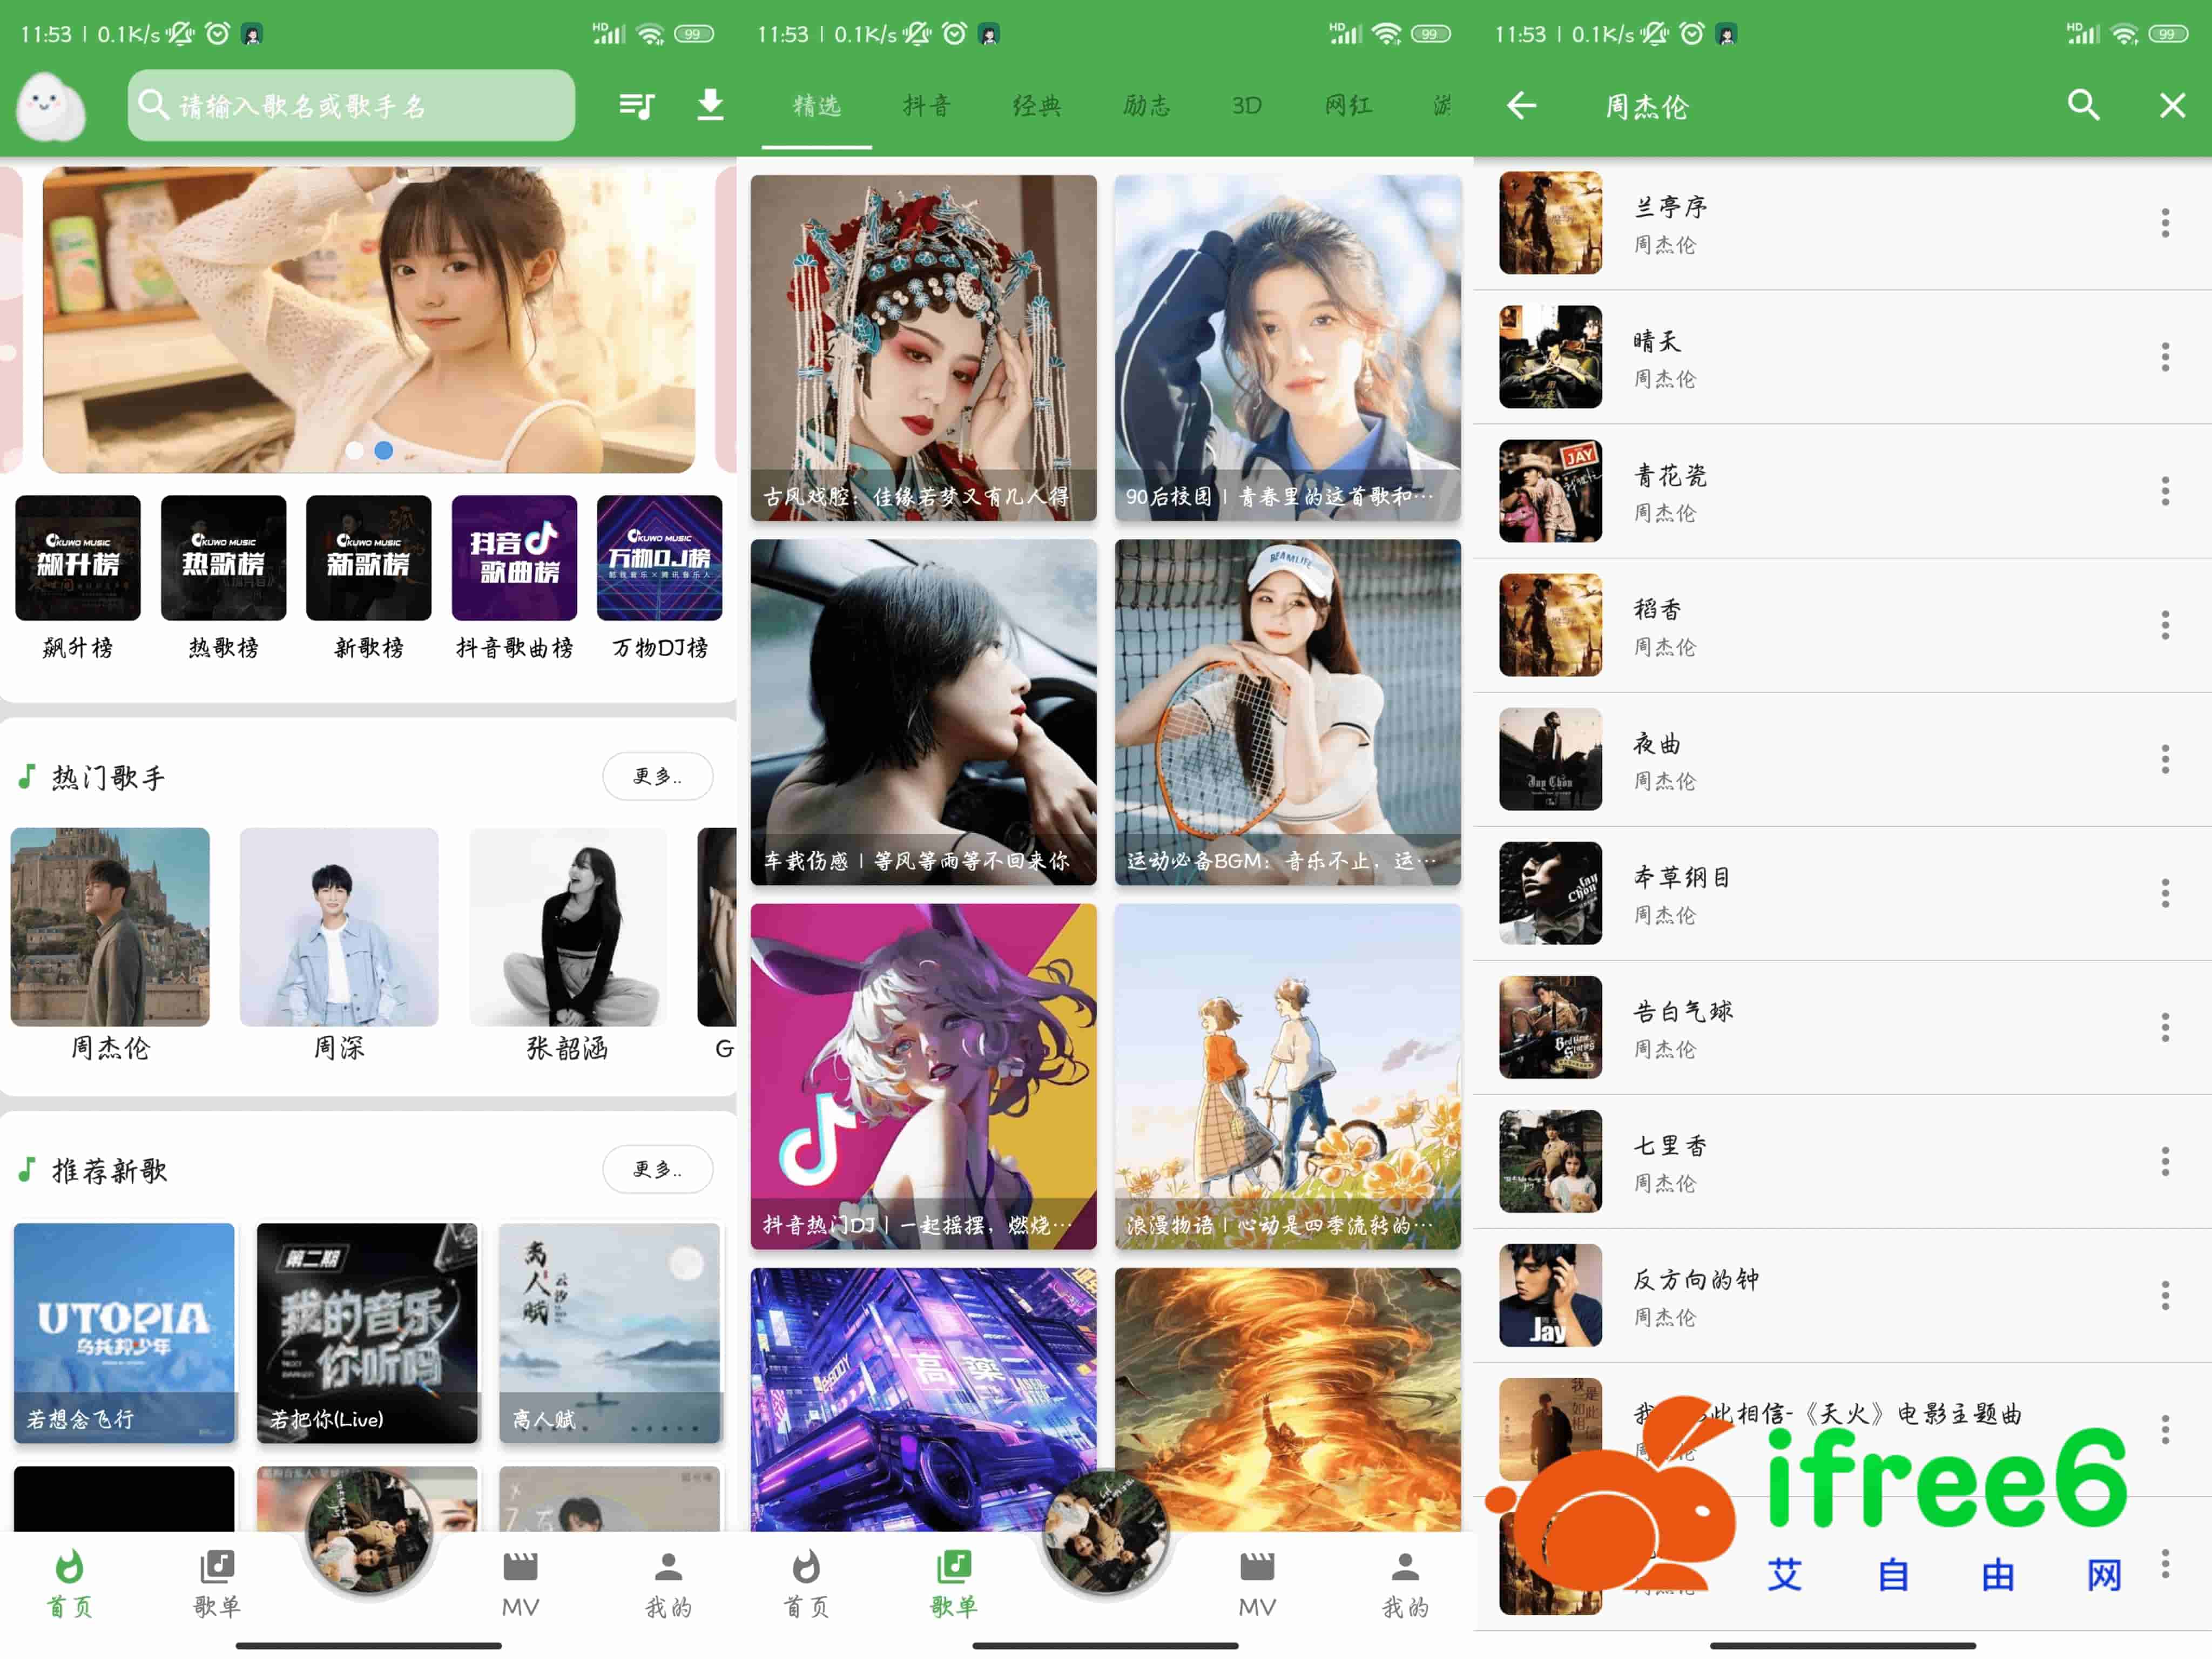Viewport: 2212px width, 1659px height.
Task: Go back with the left arrow
Action: pyautogui.click(x=1521, y=105)
